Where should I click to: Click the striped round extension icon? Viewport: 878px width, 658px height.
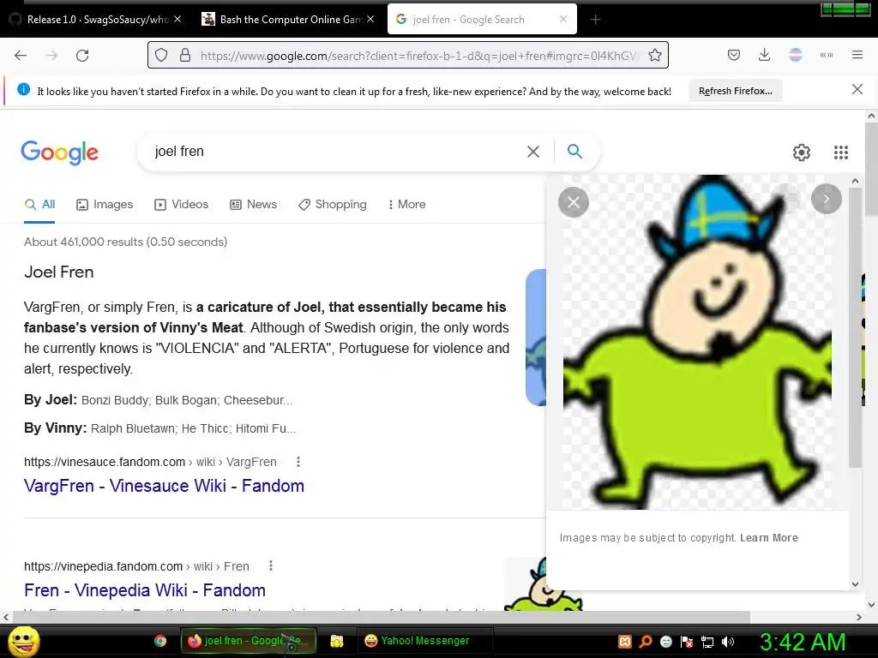[795, 55]
